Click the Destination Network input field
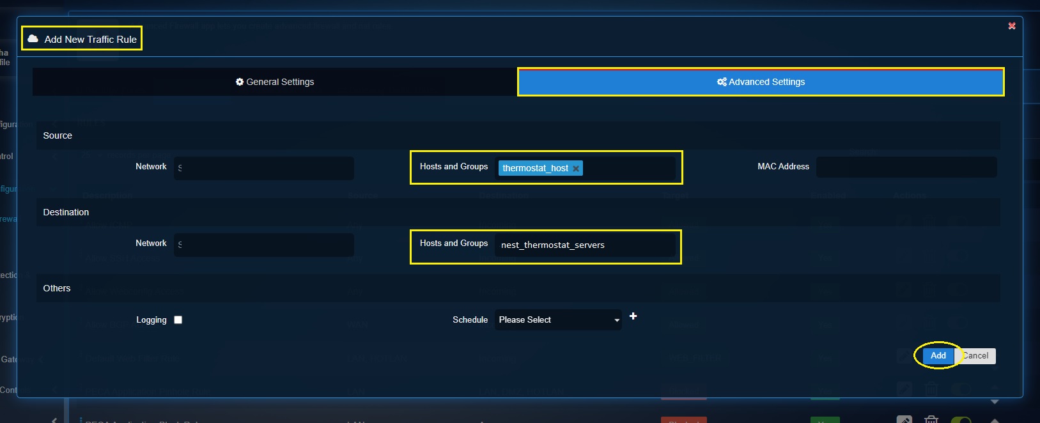Image resolution: width=1040 pixels, height=423 pixels. point(264,245)
